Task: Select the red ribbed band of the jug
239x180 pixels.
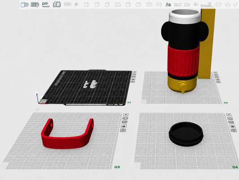Action: click(x=183, y=61)
